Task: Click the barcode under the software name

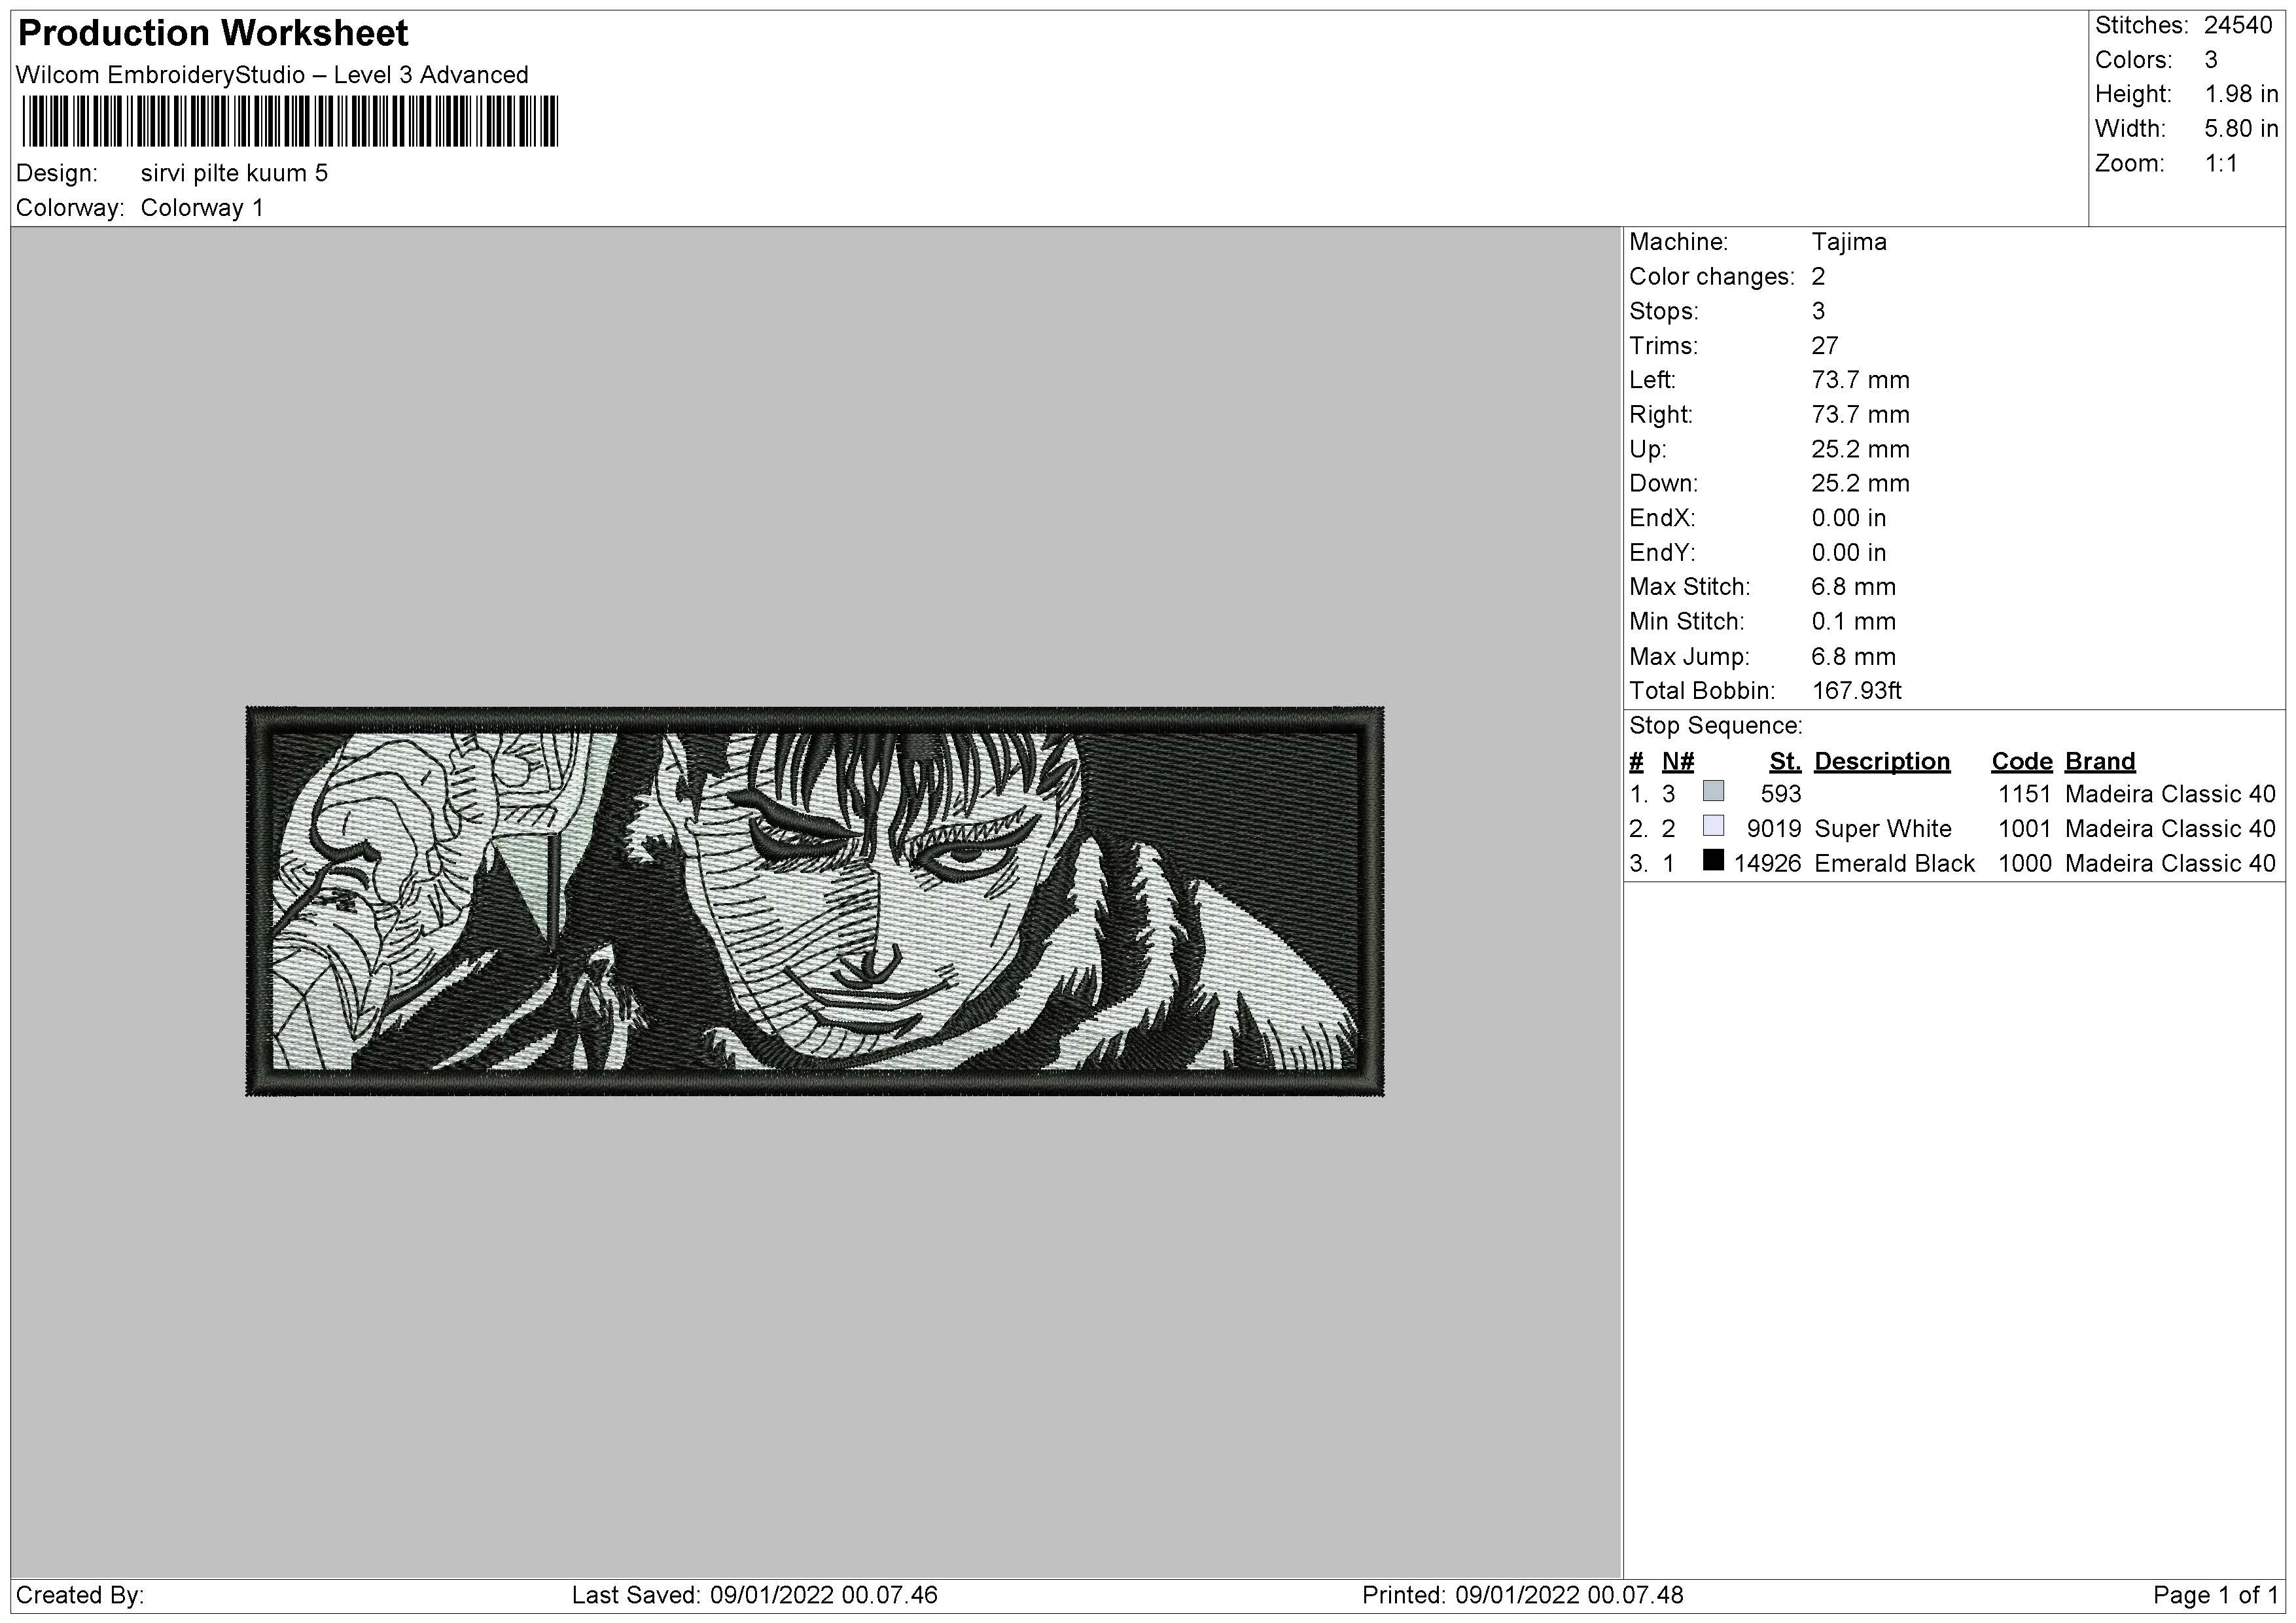Action: pyautogui.click(x=290, y=121)
